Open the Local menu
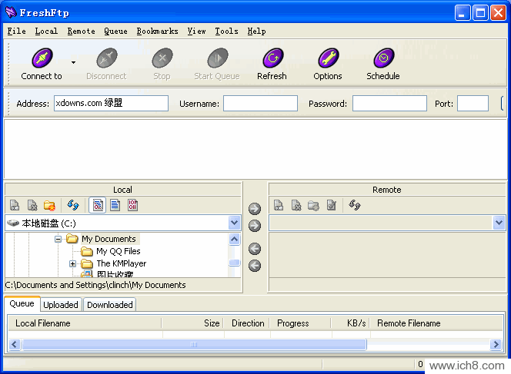This screenshot has height=374, width=511. coord(46,31)
